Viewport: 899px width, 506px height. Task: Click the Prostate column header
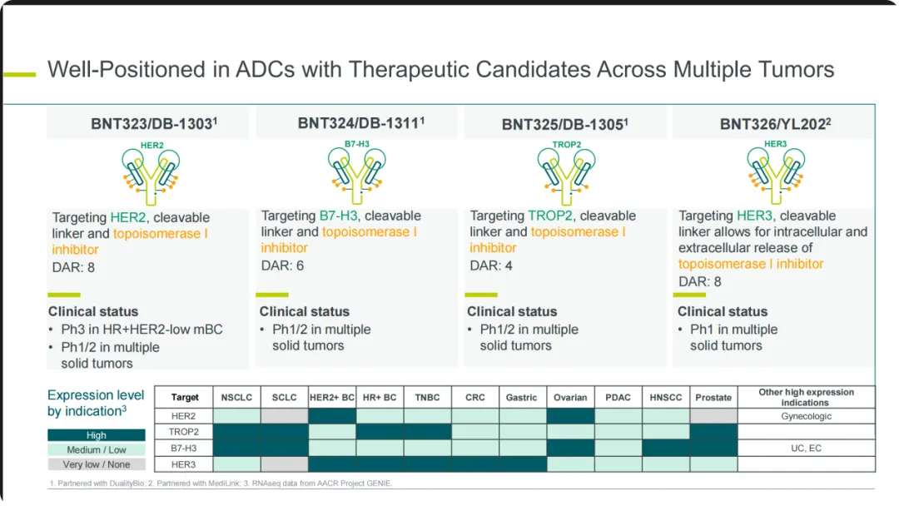[x=713, y=398]
